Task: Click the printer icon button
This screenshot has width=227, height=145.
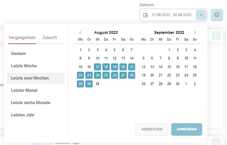Action: click(x=217, y=15)
